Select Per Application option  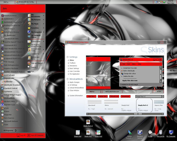tap(74, 74)
